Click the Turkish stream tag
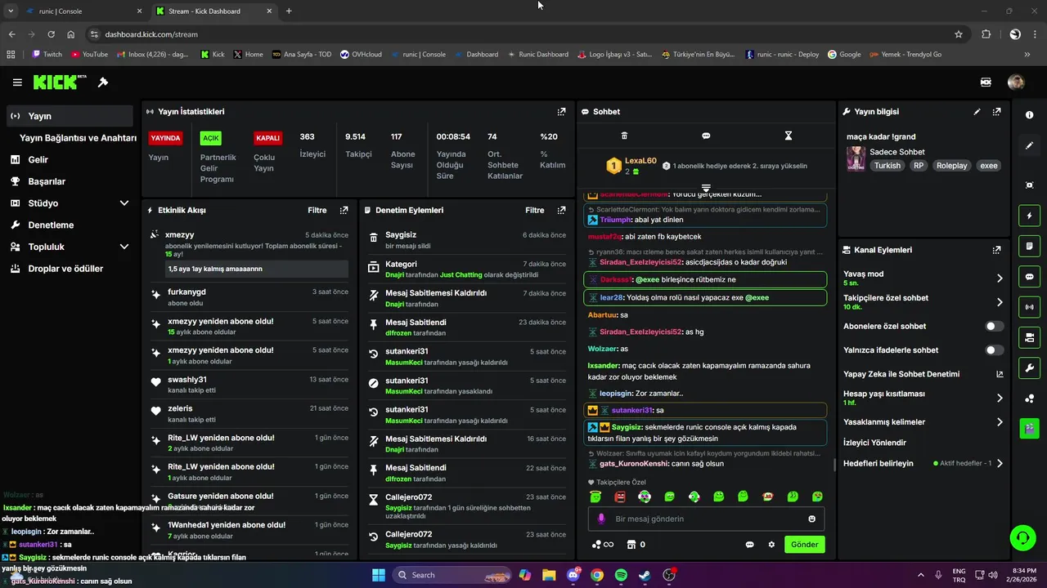 click(x=887, y=166)
